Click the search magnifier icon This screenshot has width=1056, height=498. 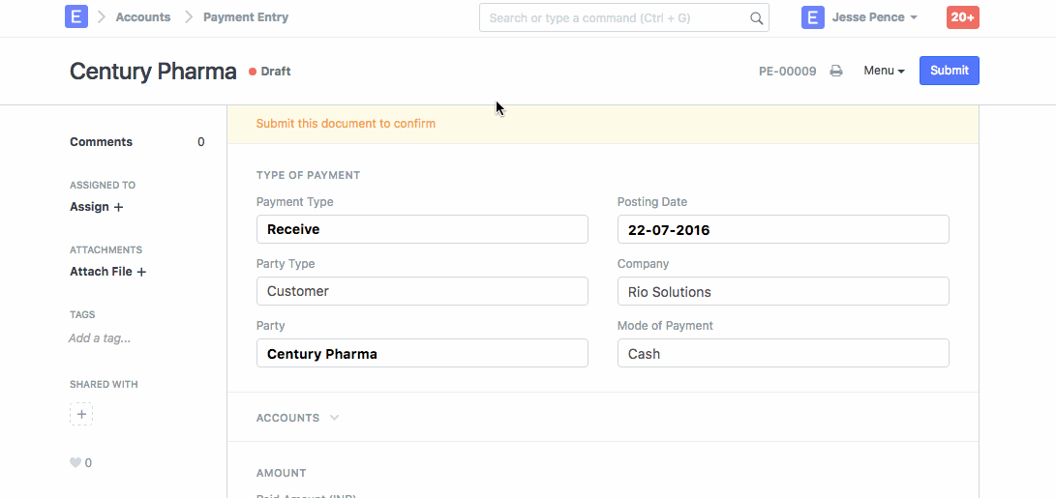point(756,18)
